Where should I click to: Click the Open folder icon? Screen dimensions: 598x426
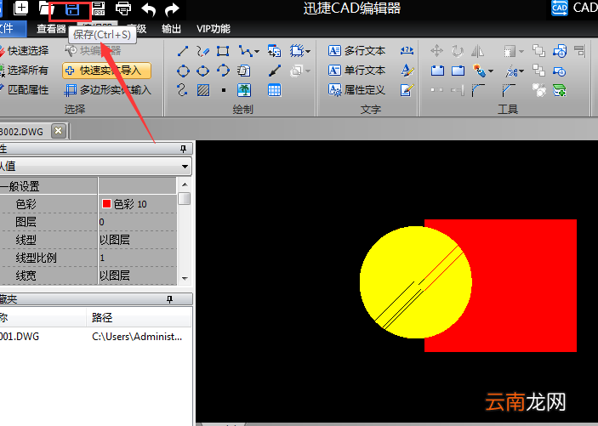click(x=46, y=9)
